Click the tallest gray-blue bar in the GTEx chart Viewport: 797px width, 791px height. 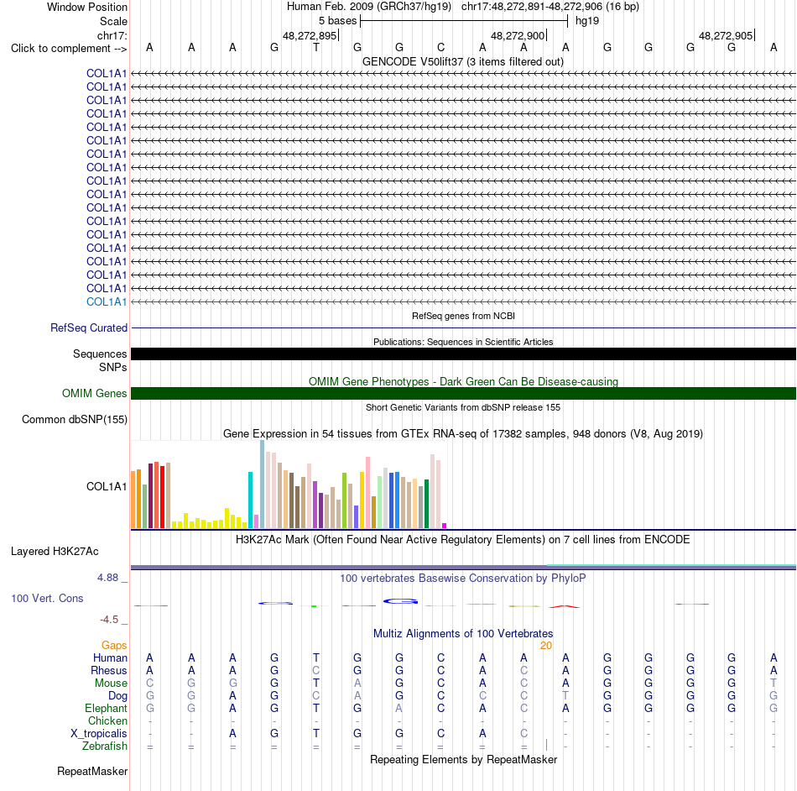[x=263, y=485]
